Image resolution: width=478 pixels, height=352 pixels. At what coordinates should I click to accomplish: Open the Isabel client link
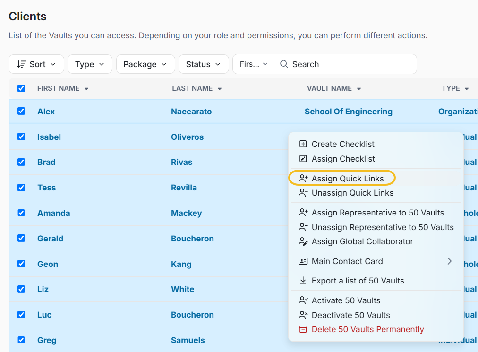click(49, 137)
